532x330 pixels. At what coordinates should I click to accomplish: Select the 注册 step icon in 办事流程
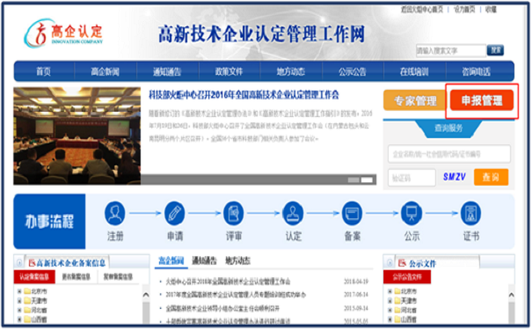tap(115, 213)
